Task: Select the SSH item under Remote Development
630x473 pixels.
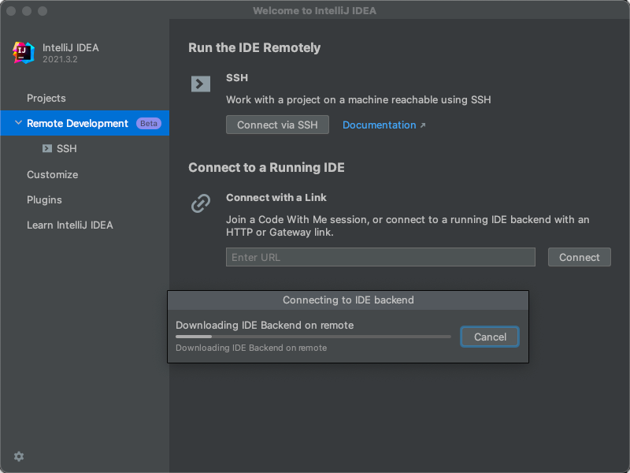Action: click(x=66, y=148)
